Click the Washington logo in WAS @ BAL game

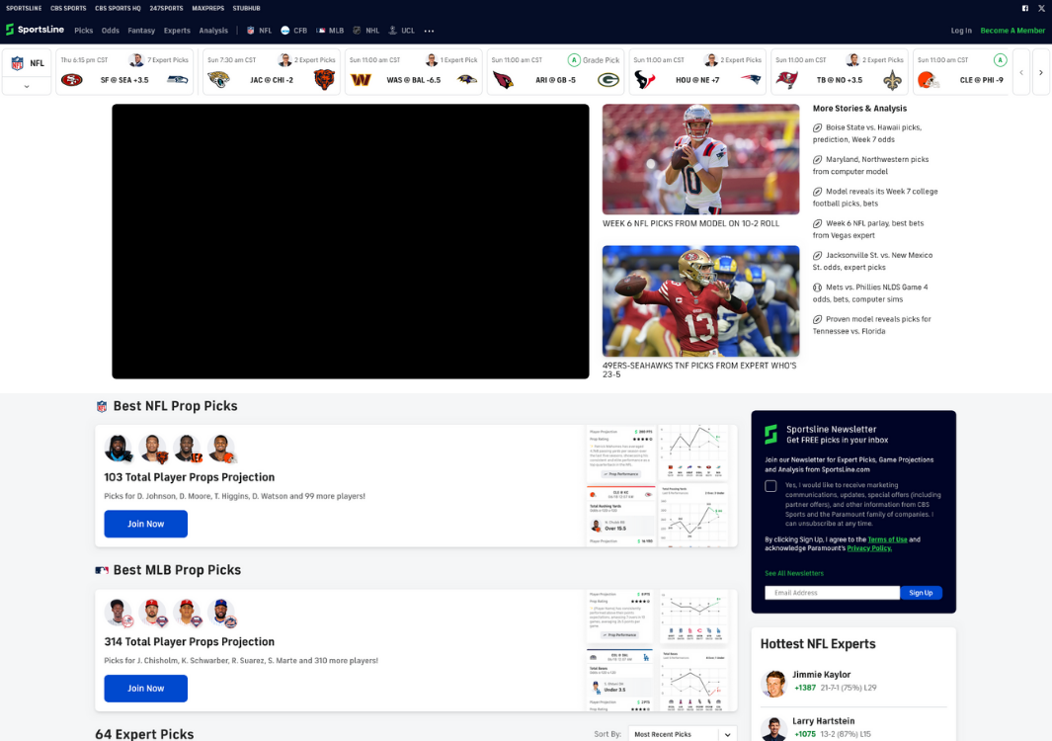click(361, 80)
